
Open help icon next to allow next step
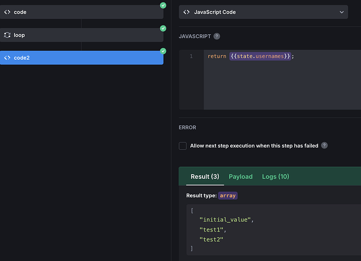click(x=324, y=145)
